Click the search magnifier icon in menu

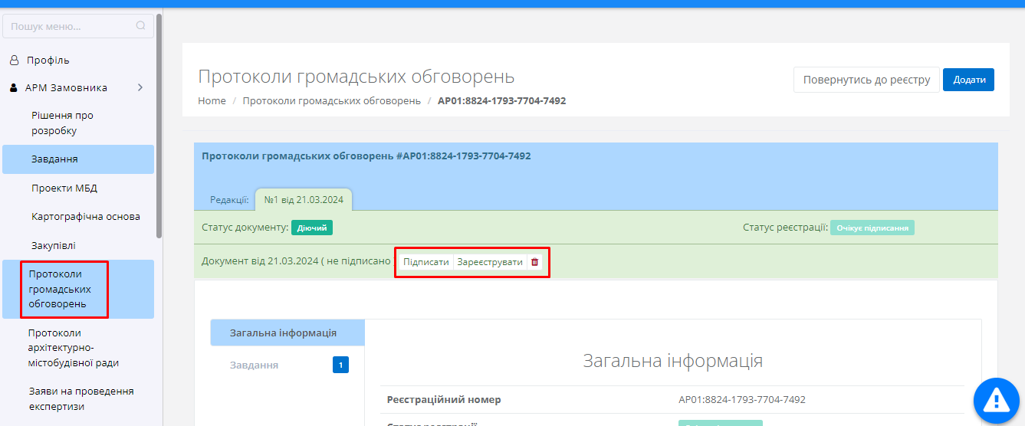coord(140,26)
